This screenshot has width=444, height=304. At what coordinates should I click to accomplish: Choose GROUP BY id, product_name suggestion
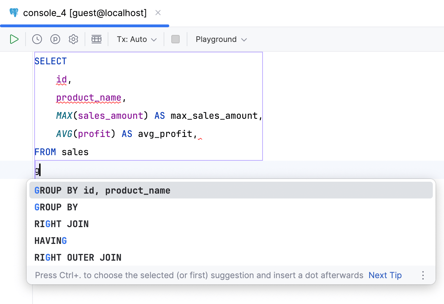click(x=102, y=190)
